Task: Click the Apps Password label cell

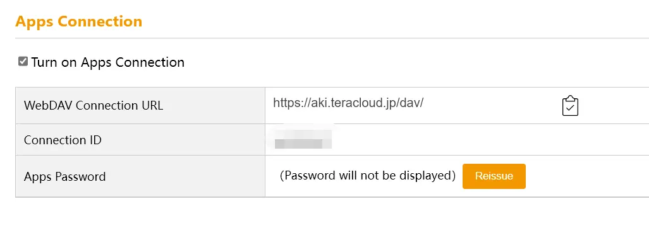Action: [140, 176]
